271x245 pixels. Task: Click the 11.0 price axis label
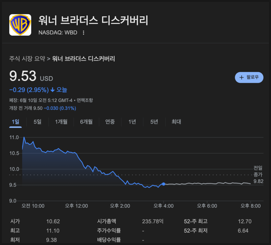click(x=14, y=137)
